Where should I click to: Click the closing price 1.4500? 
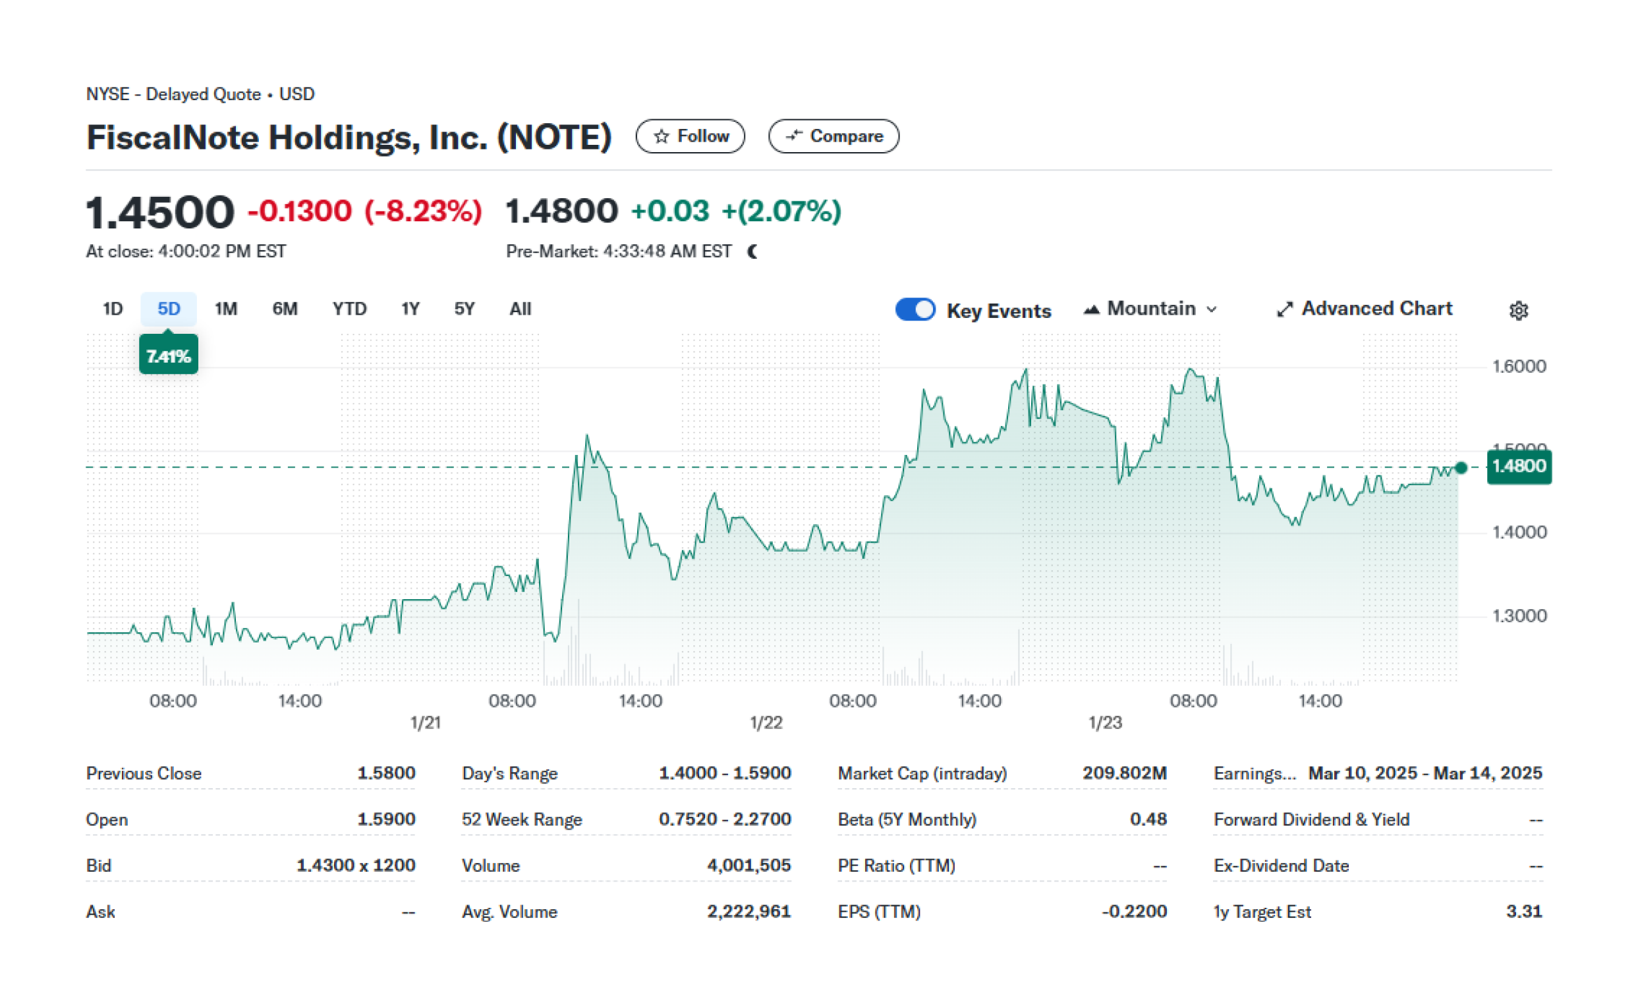(x=160, y=212)
